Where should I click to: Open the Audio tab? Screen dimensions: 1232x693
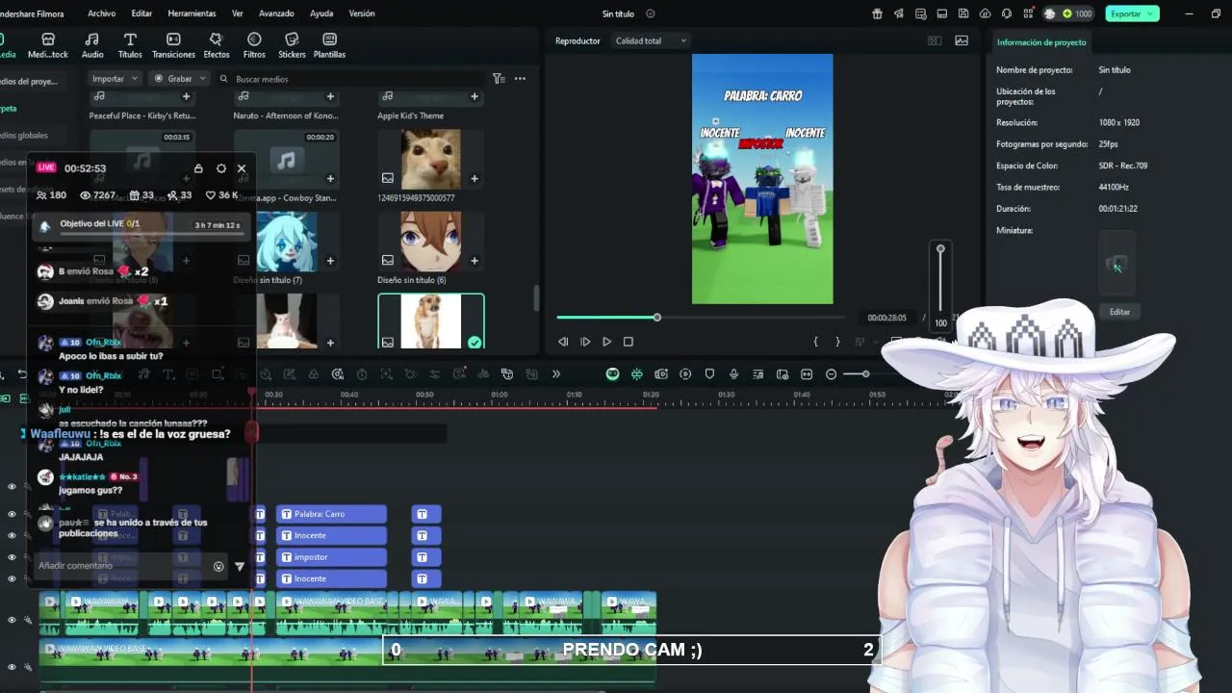[92, 45]
